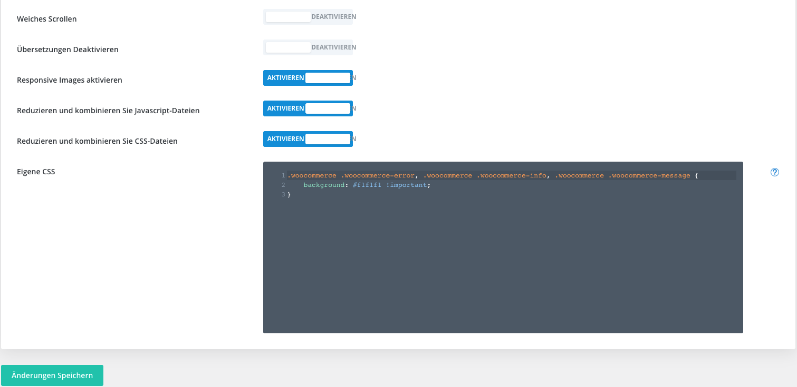Image resolution: width=797 pixels, height=387 pixels.
Task: Click the .woocommerce-message selector in editor
Action: pos(649,175)
